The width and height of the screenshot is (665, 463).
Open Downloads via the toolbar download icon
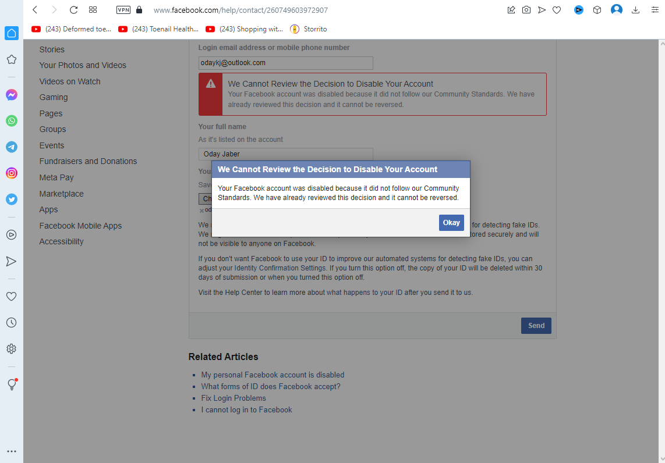[635, 10]
